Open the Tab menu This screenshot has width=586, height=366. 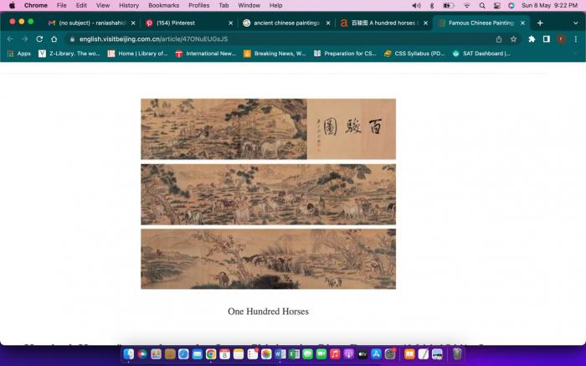(x=224, y=5)
